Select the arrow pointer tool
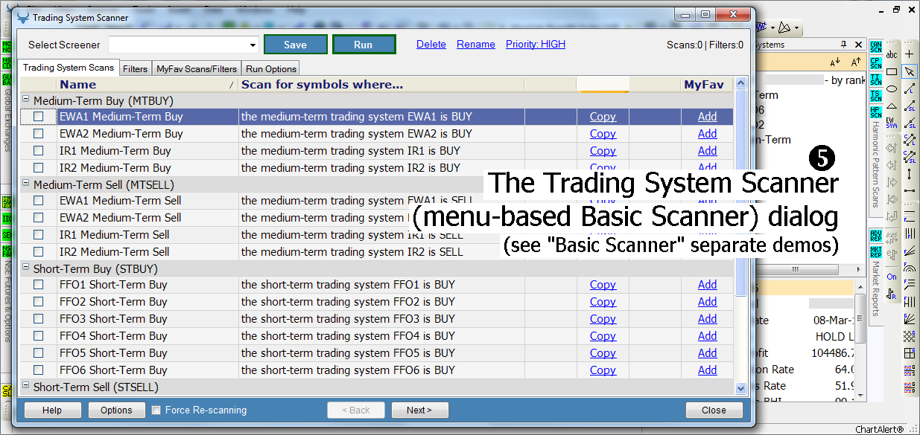 (909, 71)
